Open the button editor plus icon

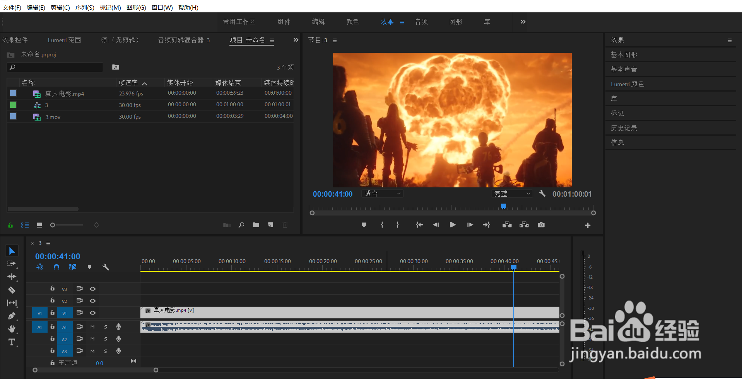click(x=588, y=225)
